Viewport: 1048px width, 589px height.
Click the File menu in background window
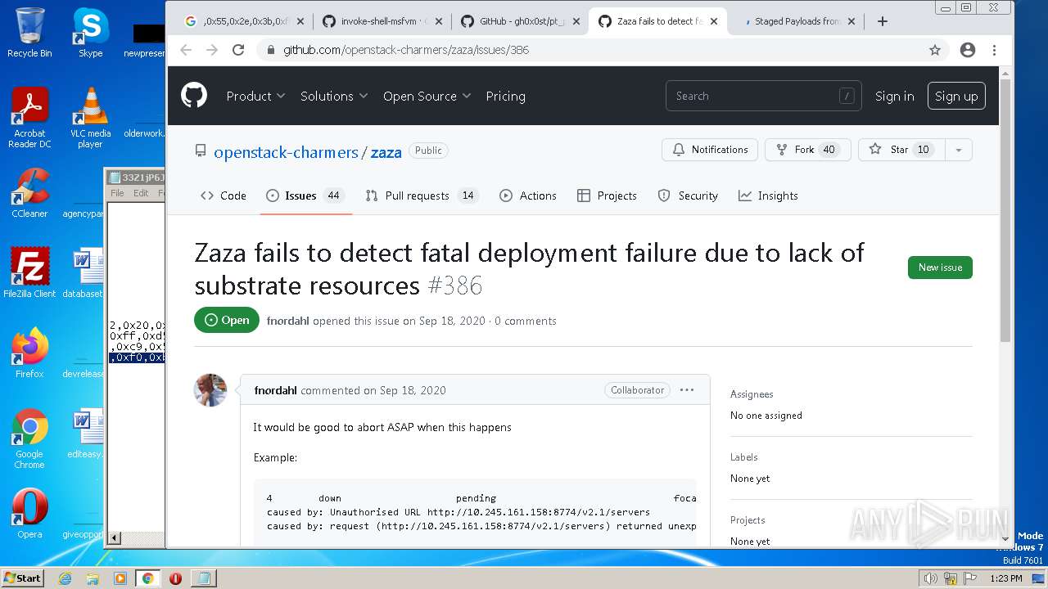117,193
